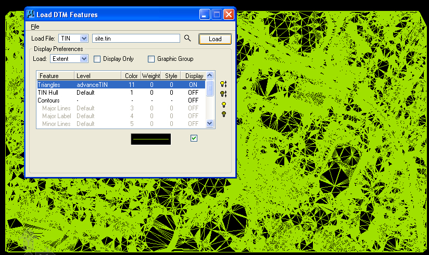Click the green line color preview swatch
Screen dimensions: 429x255
[151, 139]
